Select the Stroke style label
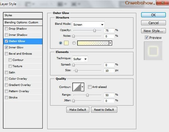The width and height of the screenshot is (169, 132). coord(13,98)
